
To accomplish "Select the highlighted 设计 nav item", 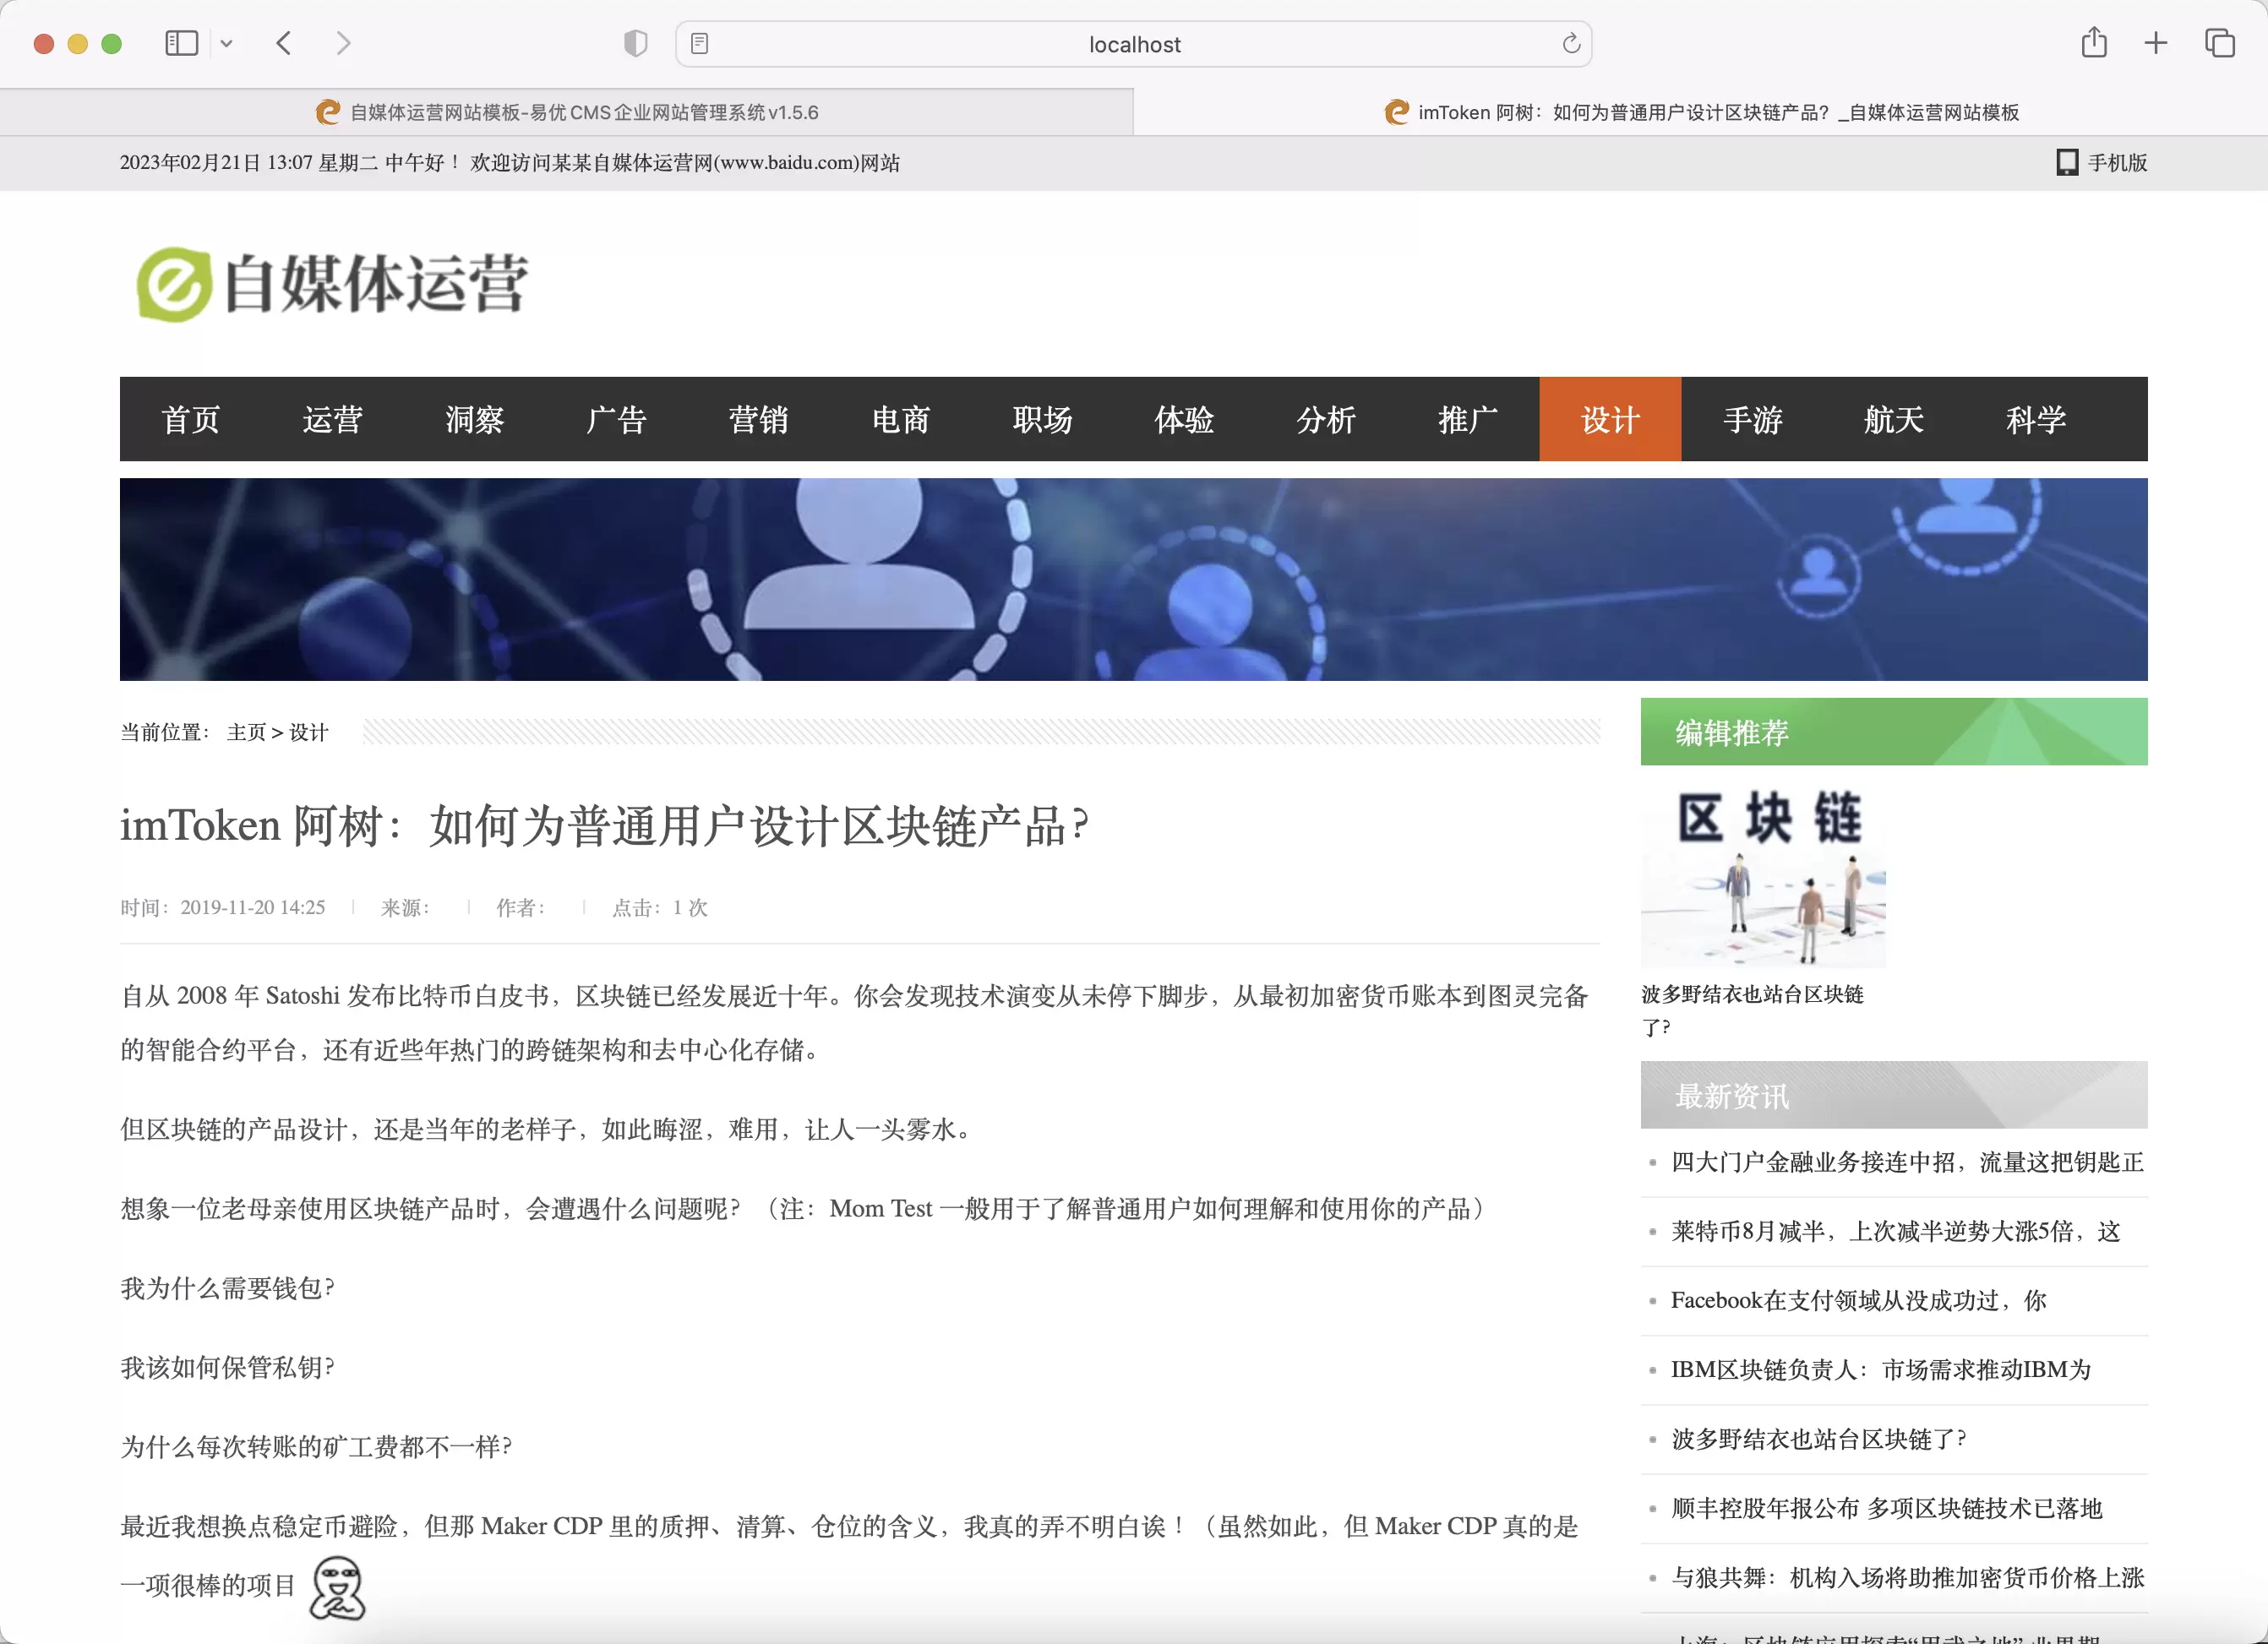I will point(1611,419).
